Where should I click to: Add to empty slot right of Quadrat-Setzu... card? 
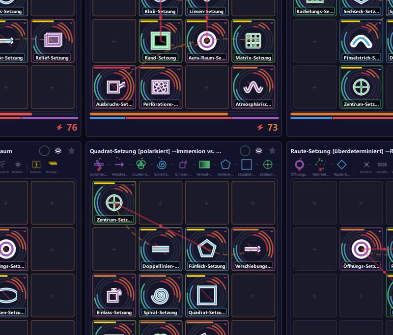[253, 295]
